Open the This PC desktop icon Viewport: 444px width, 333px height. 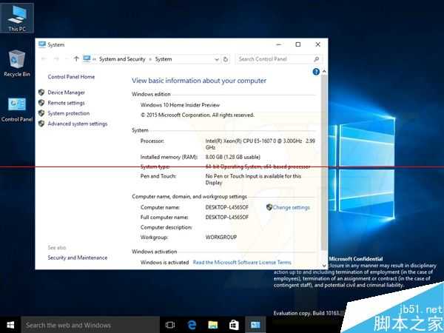click(x=17, y=18)
